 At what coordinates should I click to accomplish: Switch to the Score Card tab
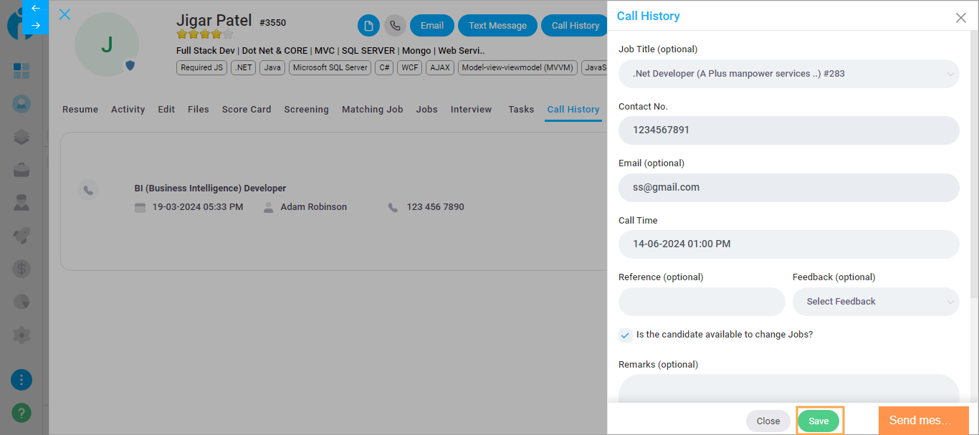coord(247,110)
